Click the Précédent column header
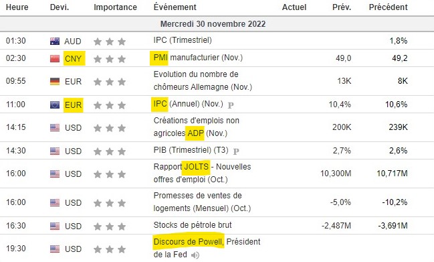Screen dimensions: 434x262 coord(388,7)
